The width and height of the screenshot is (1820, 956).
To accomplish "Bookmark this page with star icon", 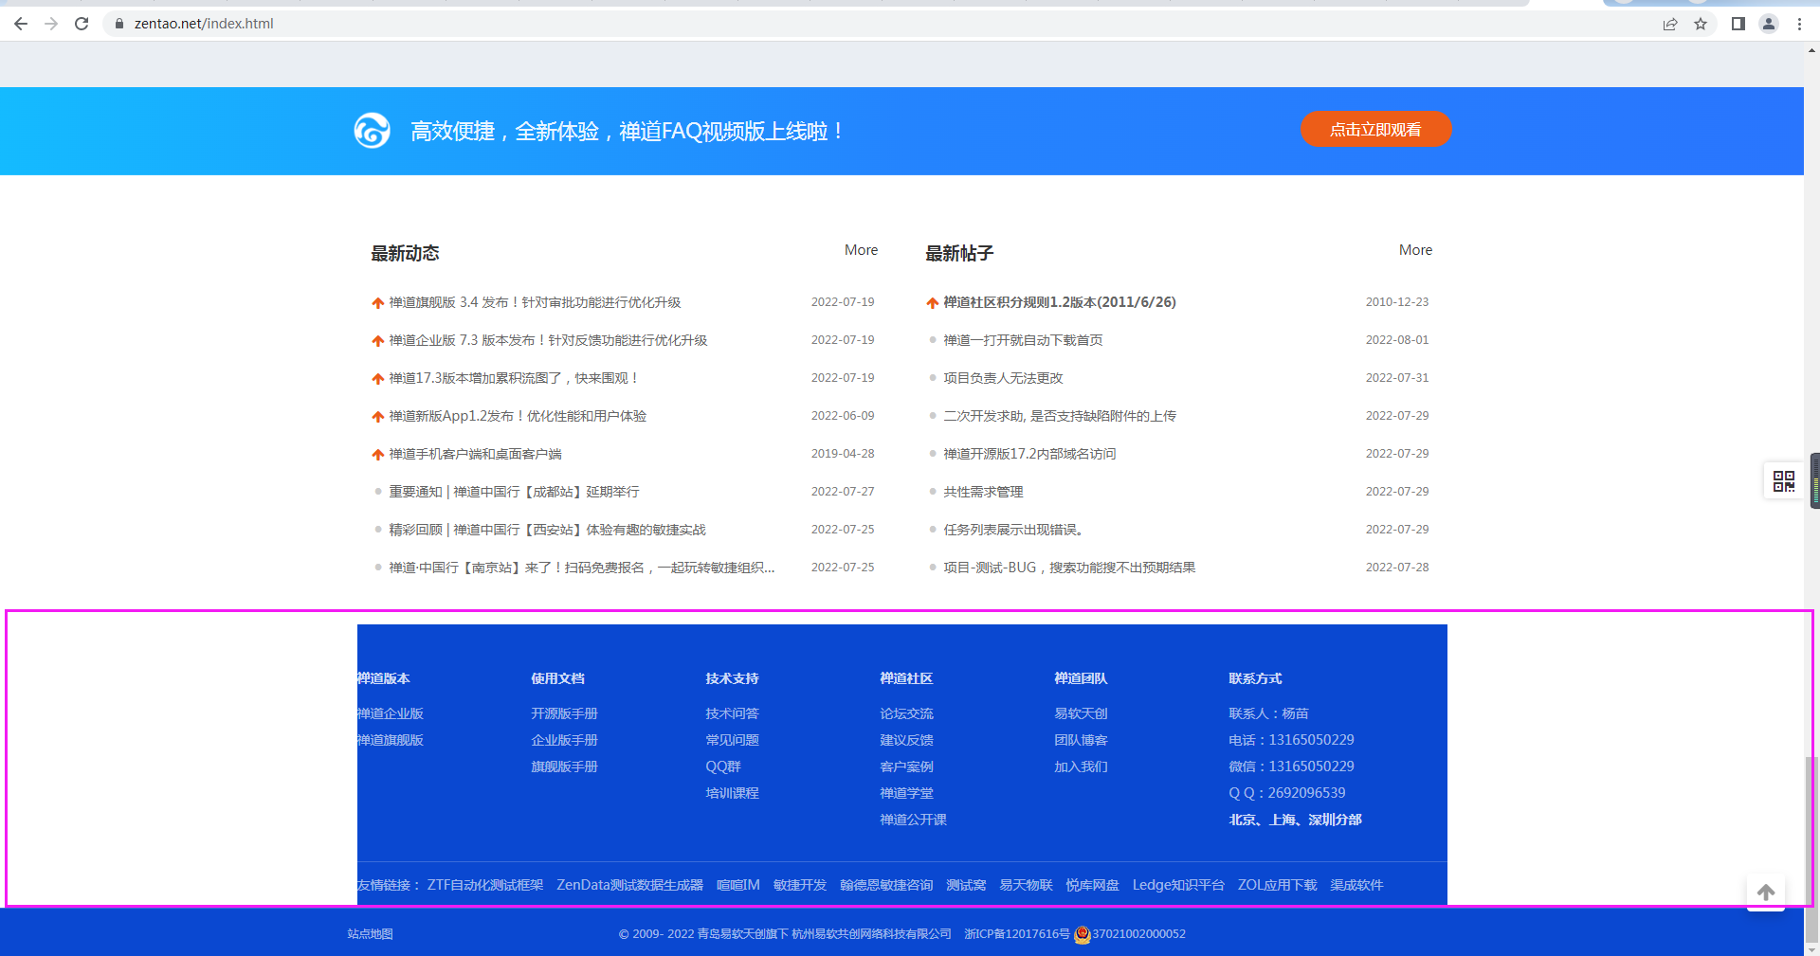I will (1701, 24).
